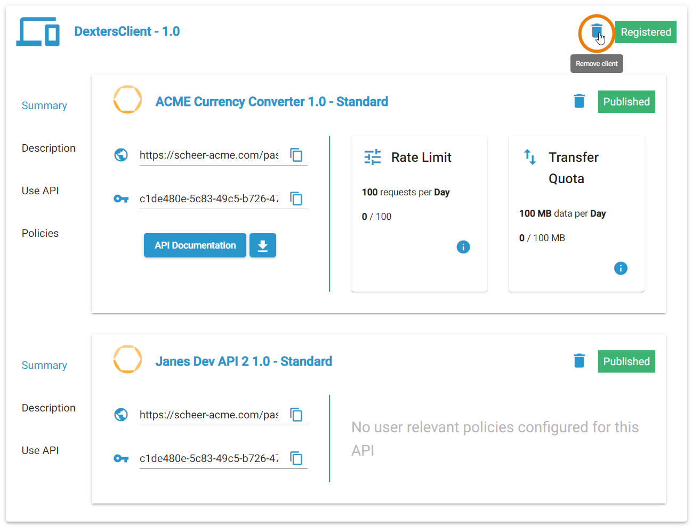
Task: Open the API Documentation button
Action: pyautogui.click(x=195, y=245)
